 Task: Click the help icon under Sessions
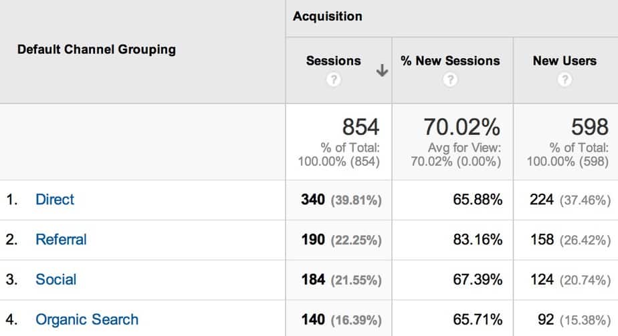pos(333,80)
